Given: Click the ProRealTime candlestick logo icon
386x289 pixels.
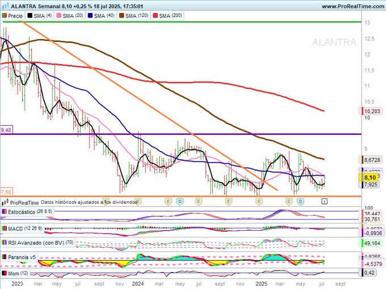Looking at the screenshot, I should click(x=5, y=203).
